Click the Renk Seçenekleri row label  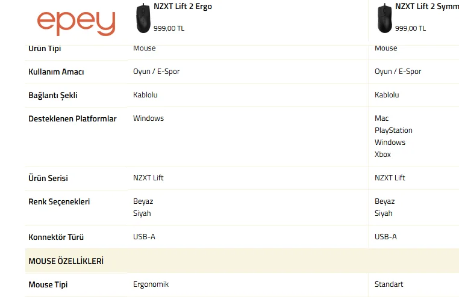59,202
